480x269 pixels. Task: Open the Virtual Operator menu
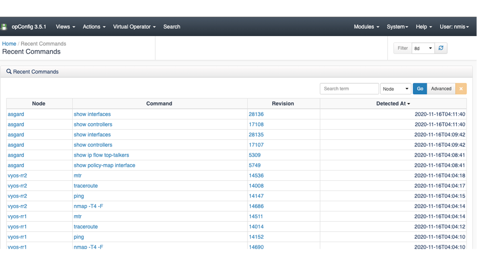point(134,26)
